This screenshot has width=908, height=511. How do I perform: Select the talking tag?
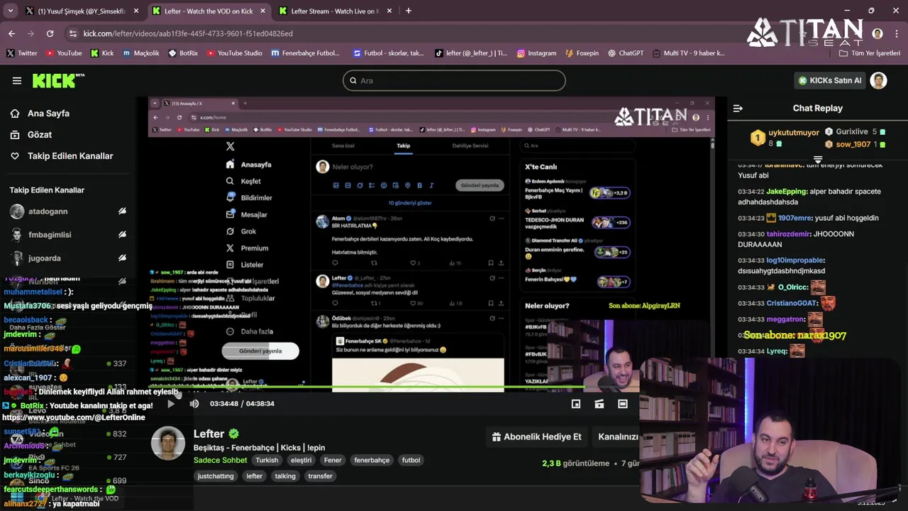(x=285, y=476)
